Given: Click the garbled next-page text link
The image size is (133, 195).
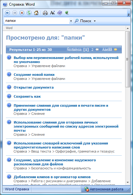Looking at the screenshot, I should (x=107, y=50).
